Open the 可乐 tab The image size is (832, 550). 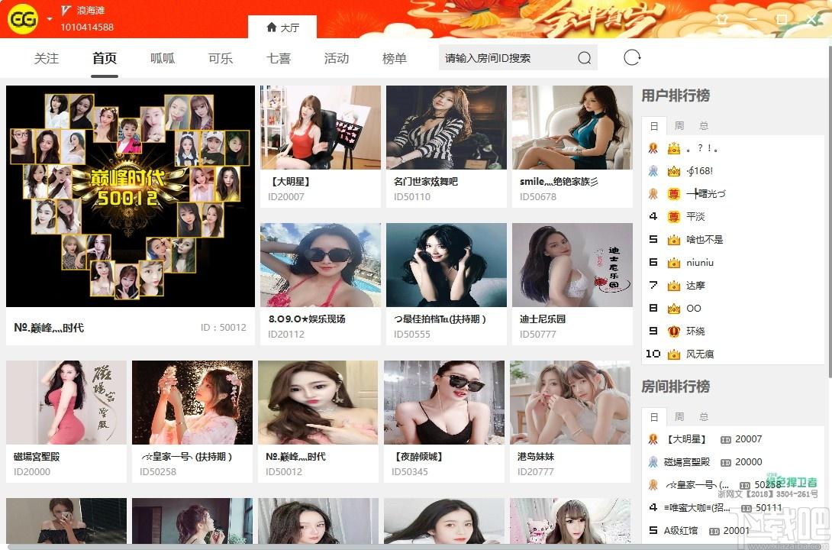coord(220,58)
